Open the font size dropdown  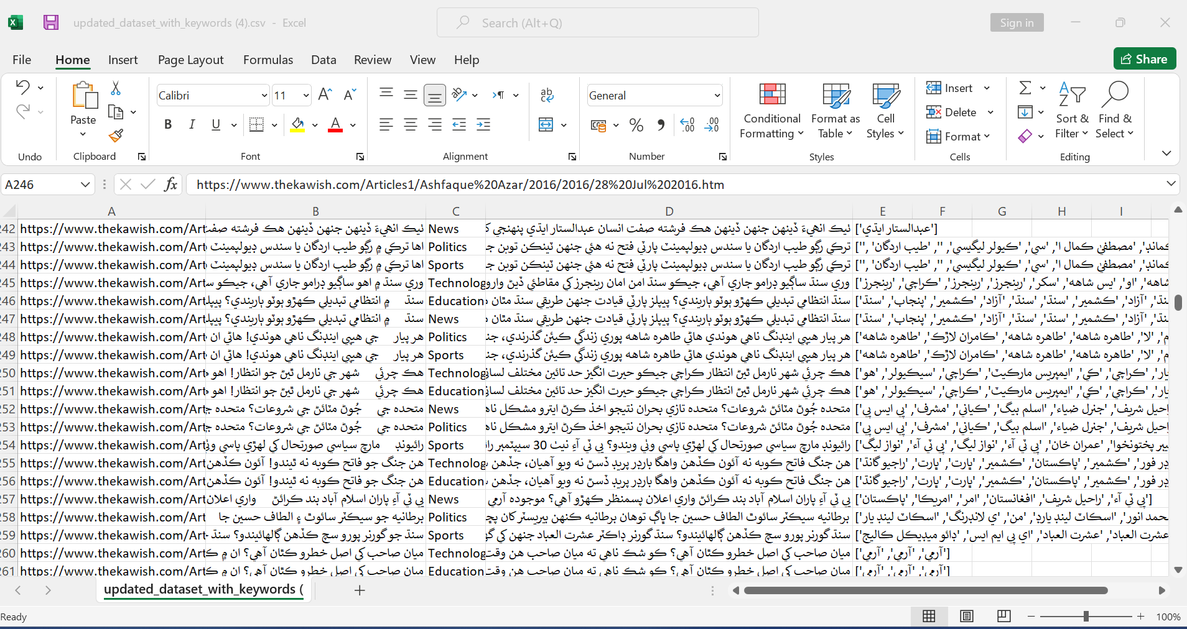[306, 95]
